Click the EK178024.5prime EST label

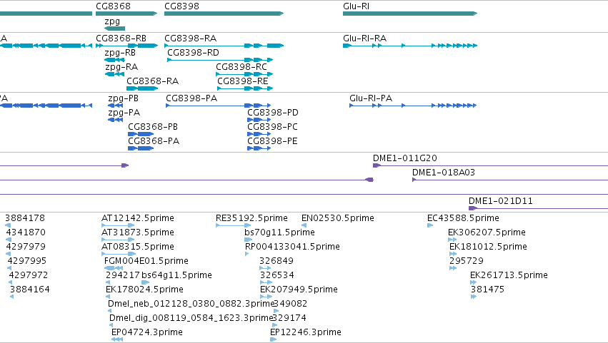[x=144, y=290]
